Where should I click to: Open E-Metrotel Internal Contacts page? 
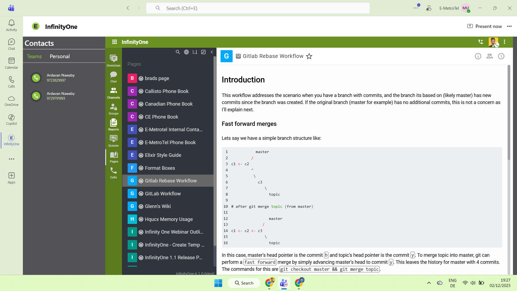pos(168,129)
